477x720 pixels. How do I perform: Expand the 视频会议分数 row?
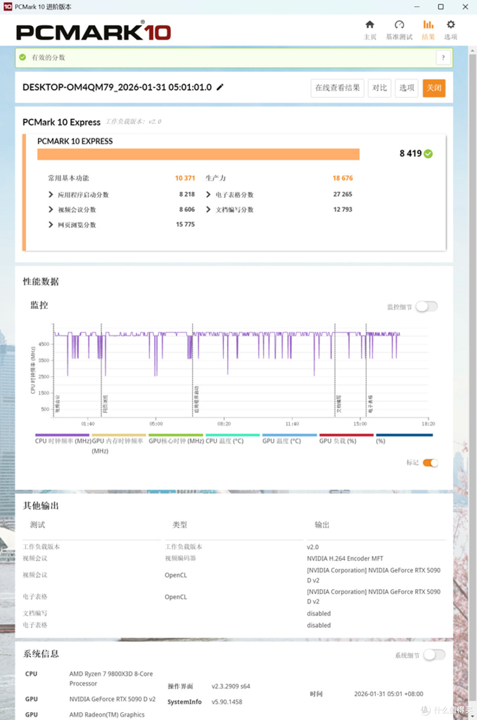pos(51,210)
